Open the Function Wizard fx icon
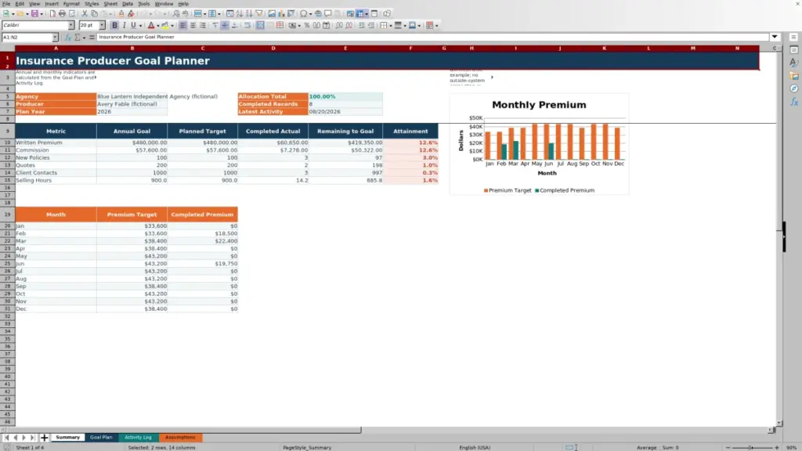The image size is (802, 451). tap(67, 38)
